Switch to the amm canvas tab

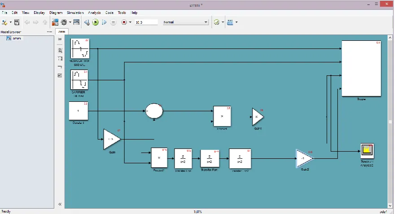coord(61,32)
